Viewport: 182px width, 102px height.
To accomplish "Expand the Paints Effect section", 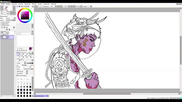I will tap(1, 16).
